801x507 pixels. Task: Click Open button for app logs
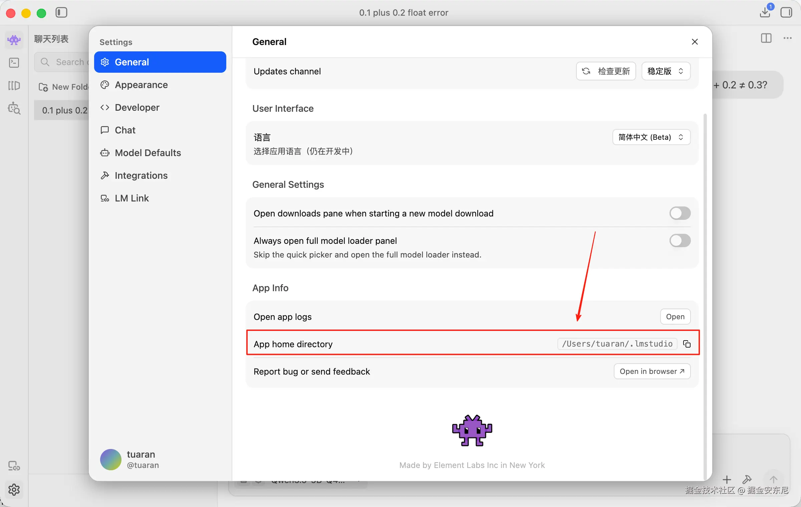[675, 317]
